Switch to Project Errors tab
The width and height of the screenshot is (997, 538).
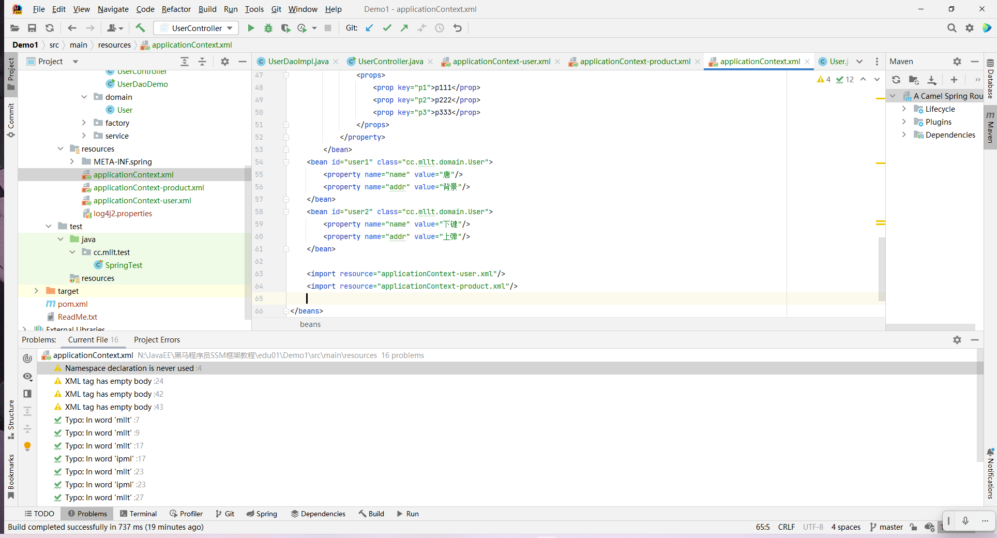[157, 340]
